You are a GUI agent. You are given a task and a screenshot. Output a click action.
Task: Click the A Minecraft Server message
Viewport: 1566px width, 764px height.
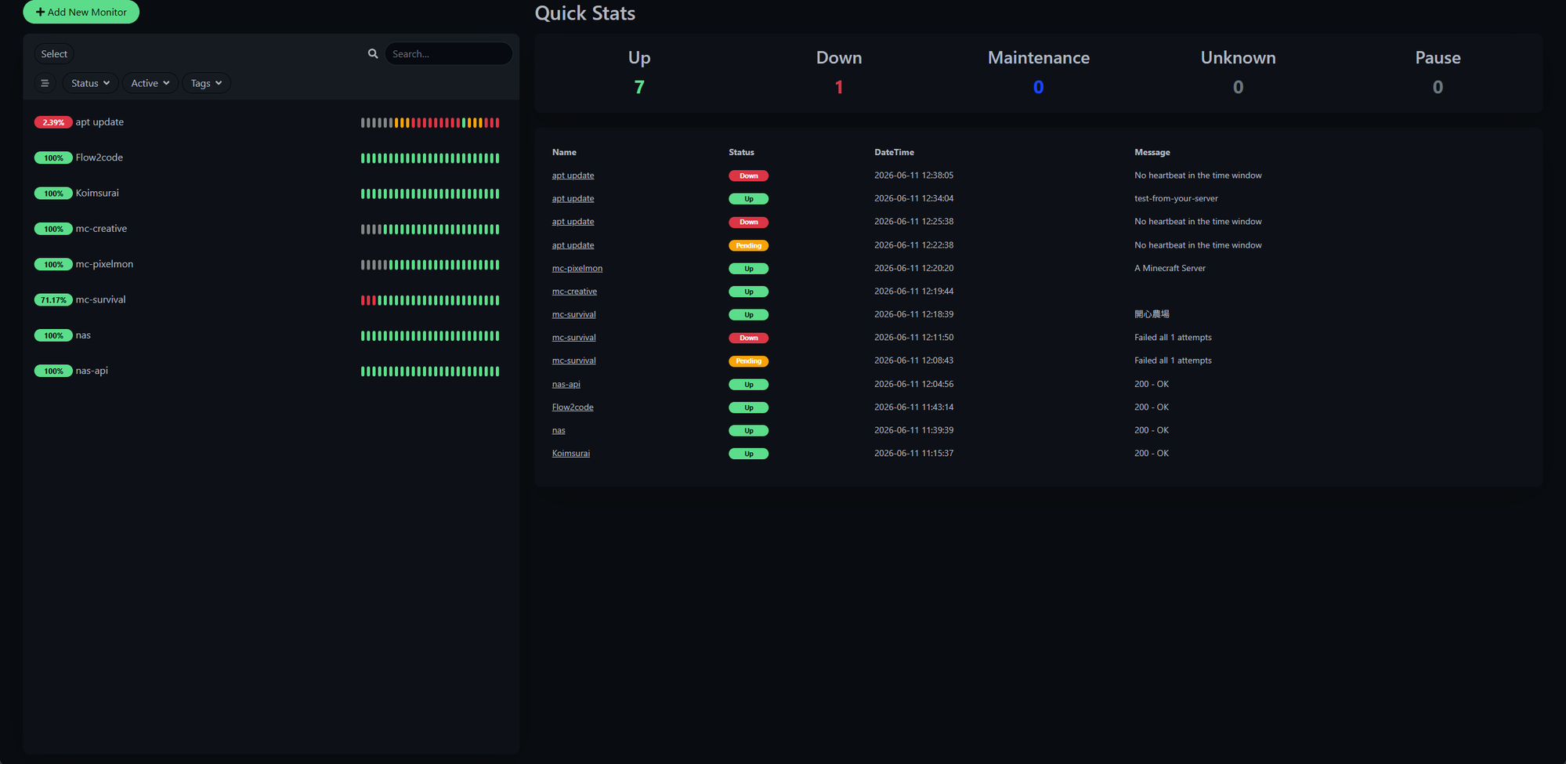point(1170,268)
